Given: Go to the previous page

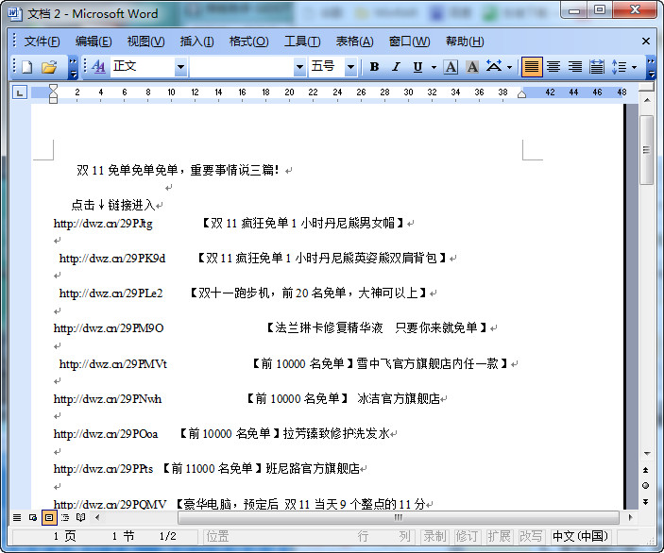Looking at the screenshot, I should (646, 470).
